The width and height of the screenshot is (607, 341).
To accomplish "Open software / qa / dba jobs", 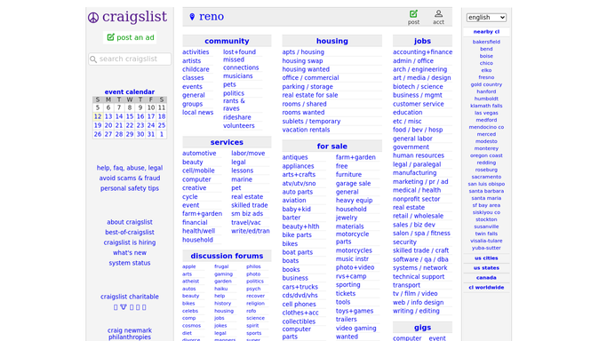I will pyautogui.click(x=420, y=259).
